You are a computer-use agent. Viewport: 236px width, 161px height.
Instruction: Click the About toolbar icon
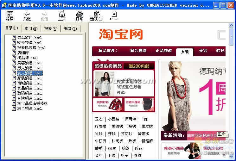[114, 15]
